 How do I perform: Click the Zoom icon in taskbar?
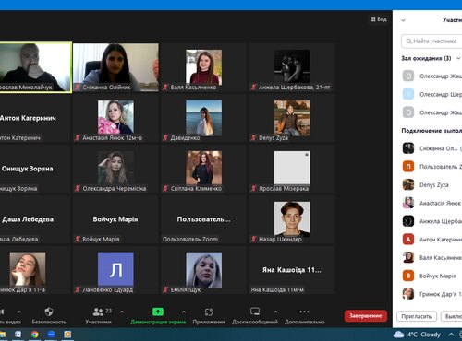(51, 335)
